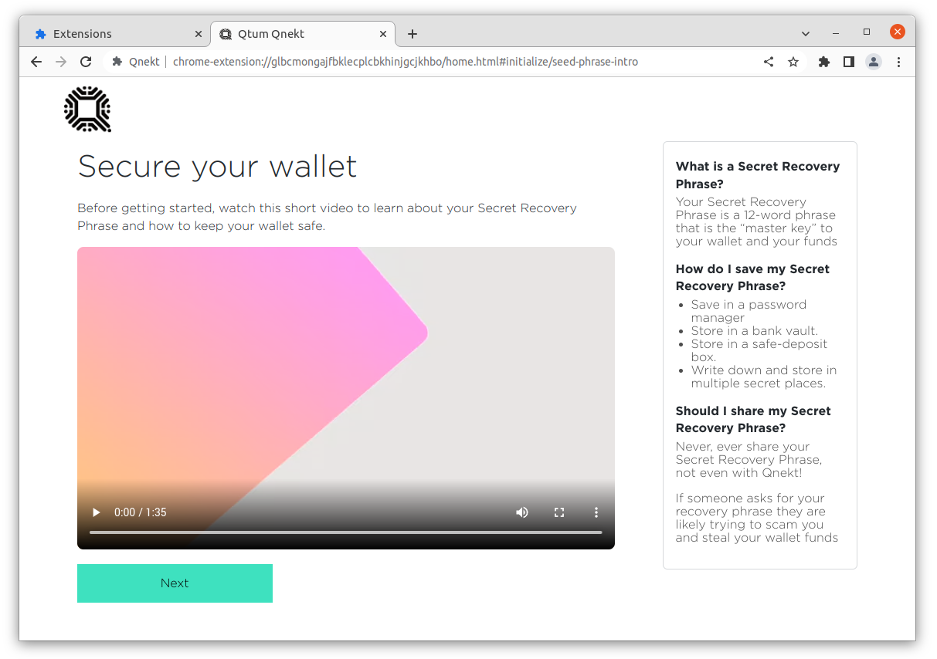The image size is (937, 659).
Task: Click the Qnekt chip logo
Action: (87, 109)
